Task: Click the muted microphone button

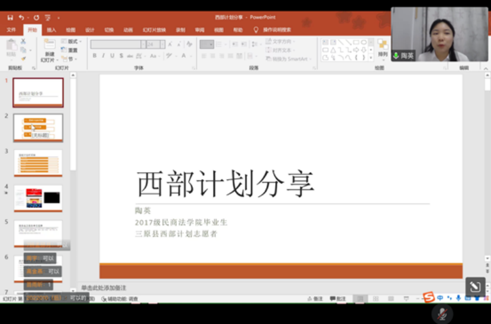Action: [442, 313]
